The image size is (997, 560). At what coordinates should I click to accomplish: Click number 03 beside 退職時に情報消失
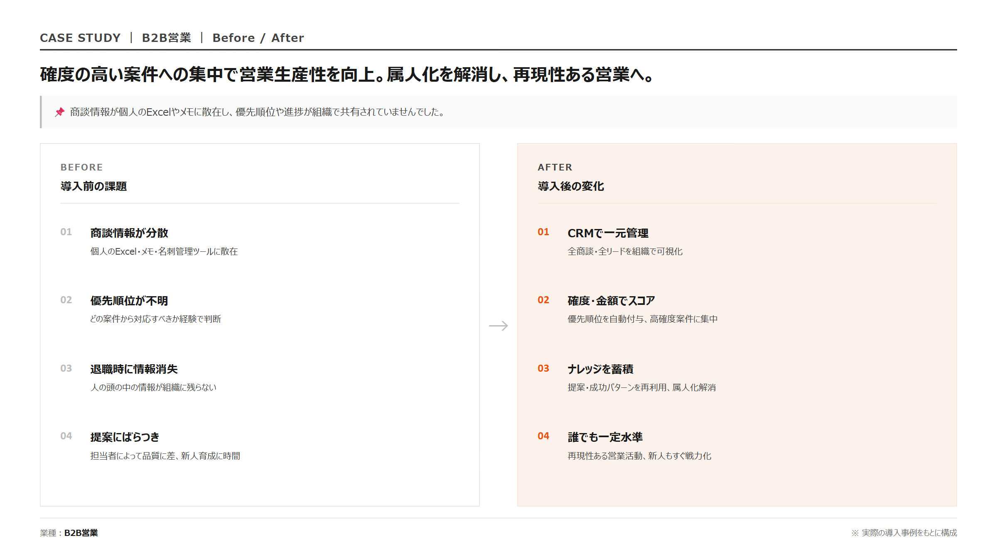point(66,368)
